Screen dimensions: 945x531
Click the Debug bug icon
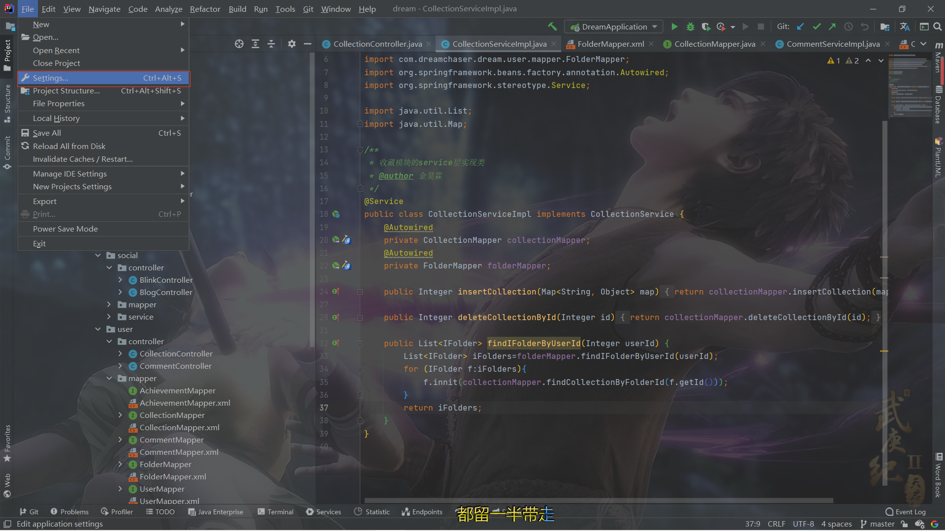(x=690, y=27)
